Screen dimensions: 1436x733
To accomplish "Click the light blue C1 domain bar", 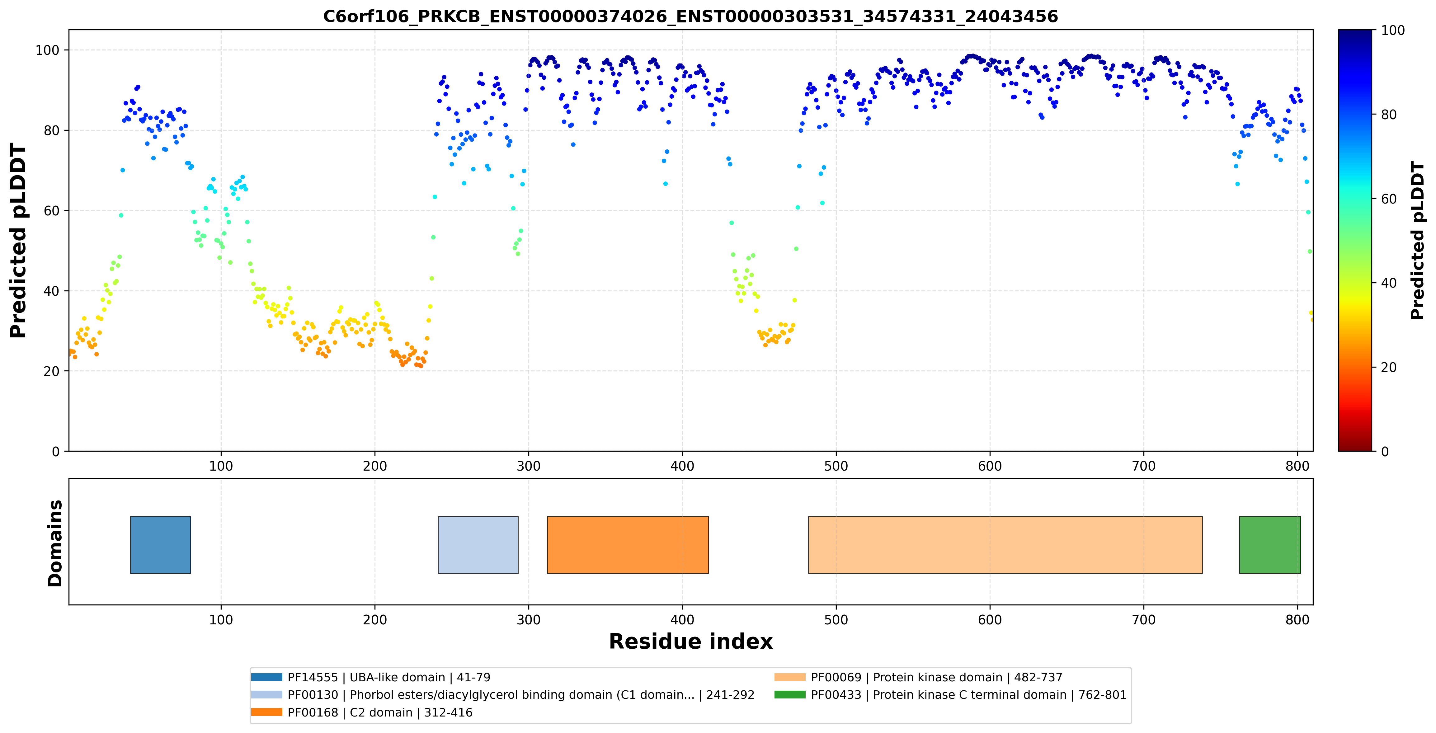I will point(478,545).
